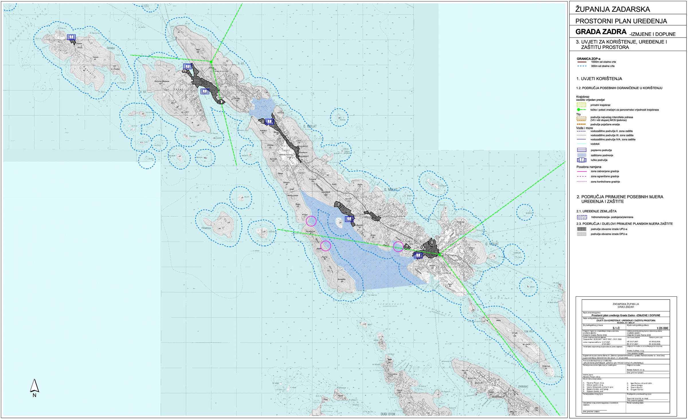688x419 pixels.
Task: Click the 'zona zabranjene gradnje' magenta line
Action: pos(582,171)
